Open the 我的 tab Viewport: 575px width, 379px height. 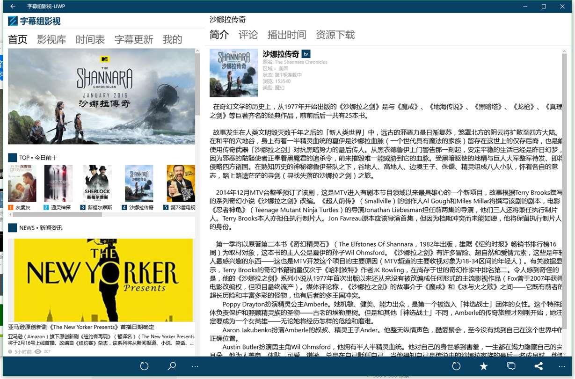172,39
